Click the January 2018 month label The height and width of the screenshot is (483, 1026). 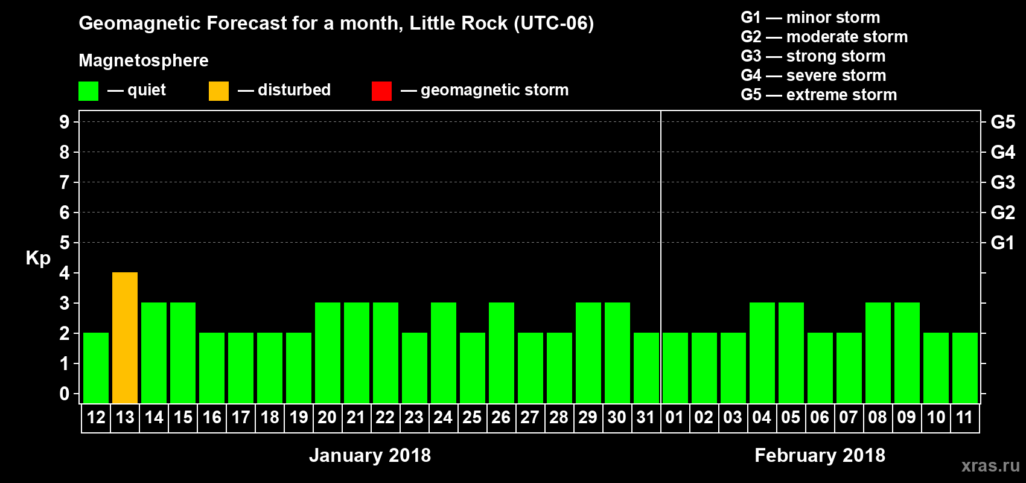click(370, 455)
